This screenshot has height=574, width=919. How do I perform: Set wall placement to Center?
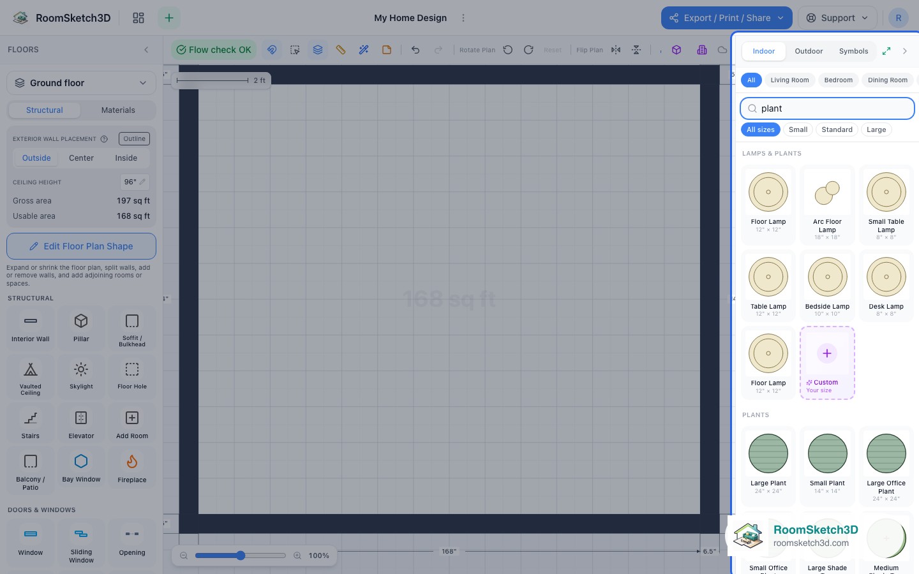pyautogui.click(x=81, y=158)
